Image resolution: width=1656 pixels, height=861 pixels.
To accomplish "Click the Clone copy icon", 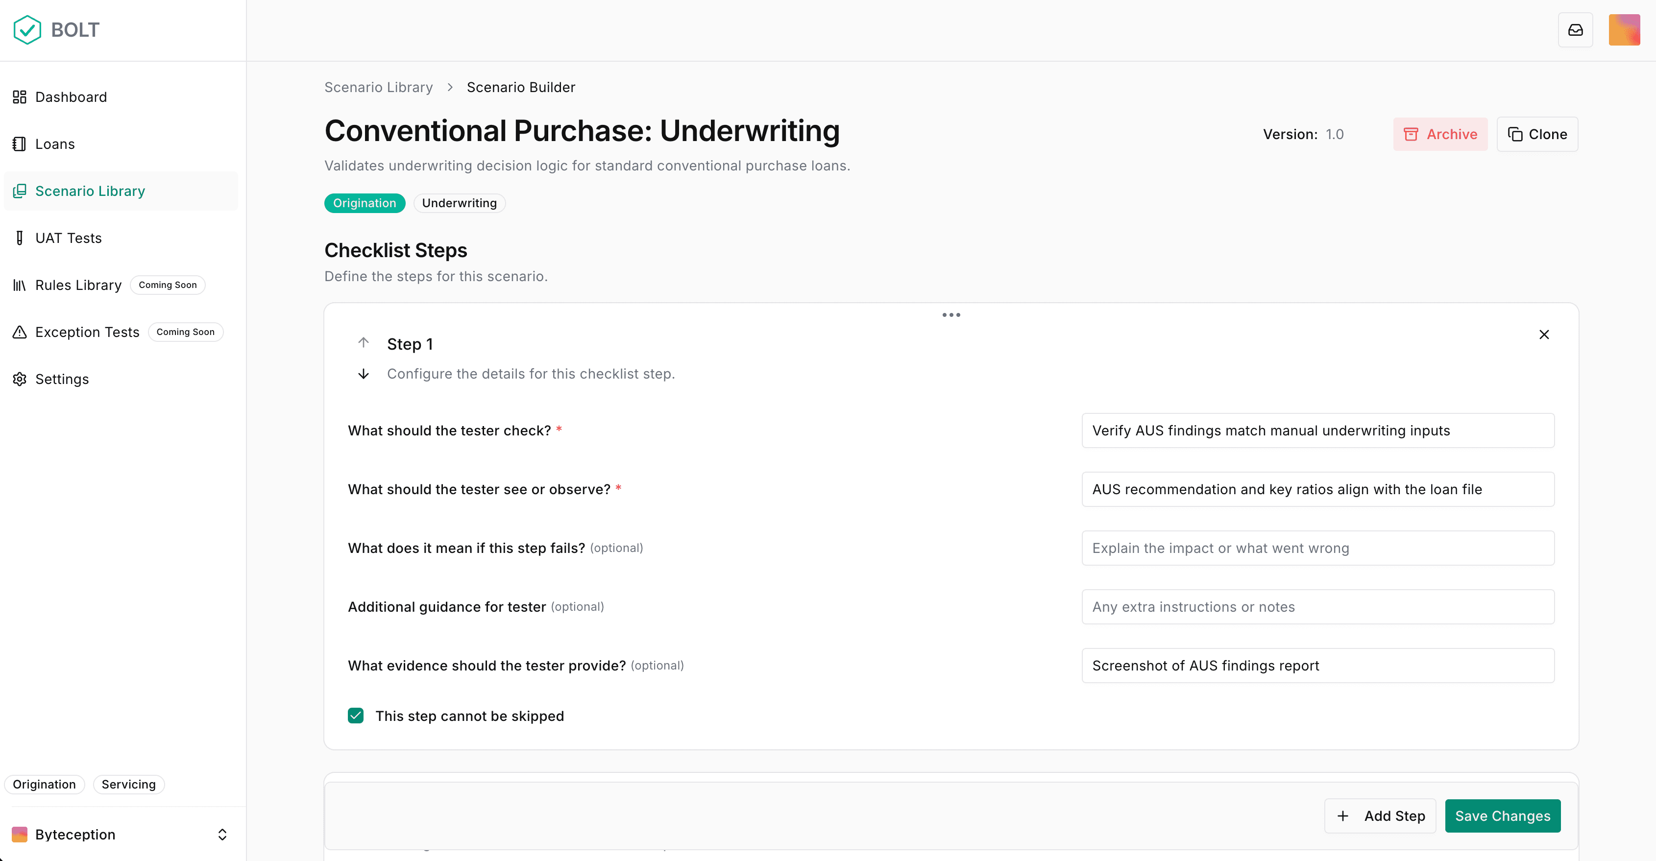I will 1514,134.
